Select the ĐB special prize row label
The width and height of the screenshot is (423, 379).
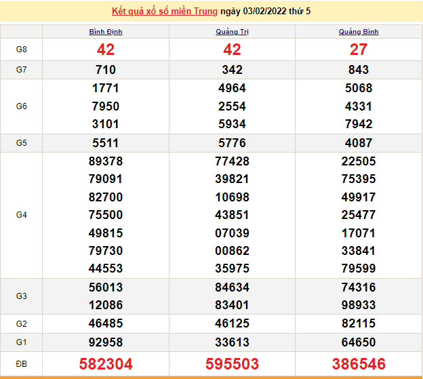[21, 364]
